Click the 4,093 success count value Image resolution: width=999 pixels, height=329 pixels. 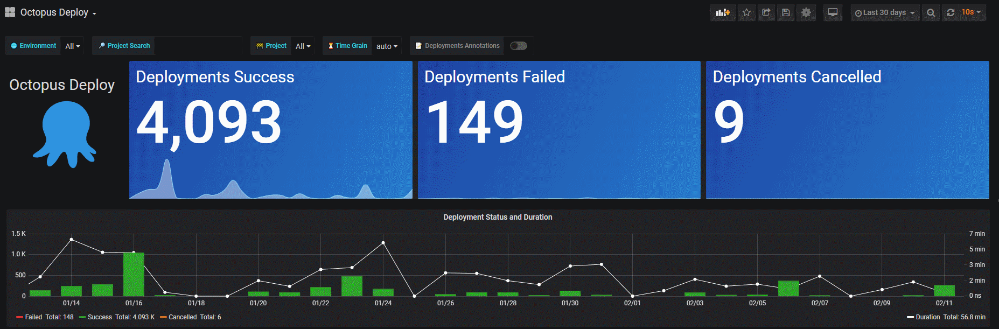209,123
